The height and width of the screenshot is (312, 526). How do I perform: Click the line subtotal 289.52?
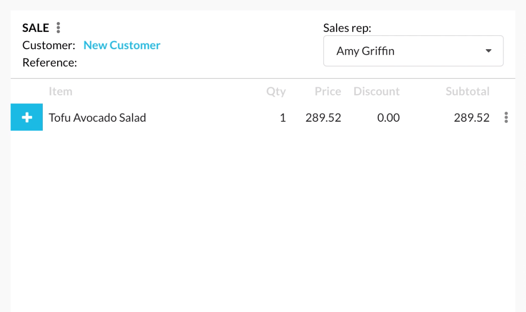point(472,117)
